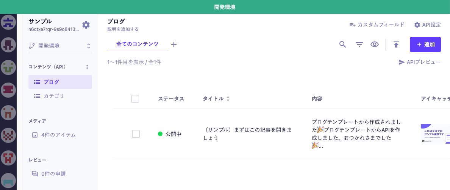Open the コンテンツ(API) three-dot menu
Screen dimensions: 450x190
click(x=87, y=67)
